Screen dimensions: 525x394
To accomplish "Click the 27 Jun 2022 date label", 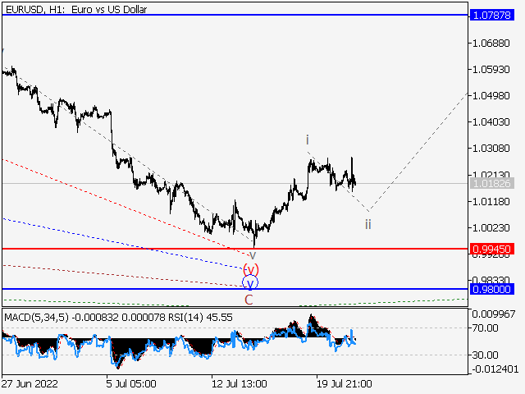I will coord(30,383).
